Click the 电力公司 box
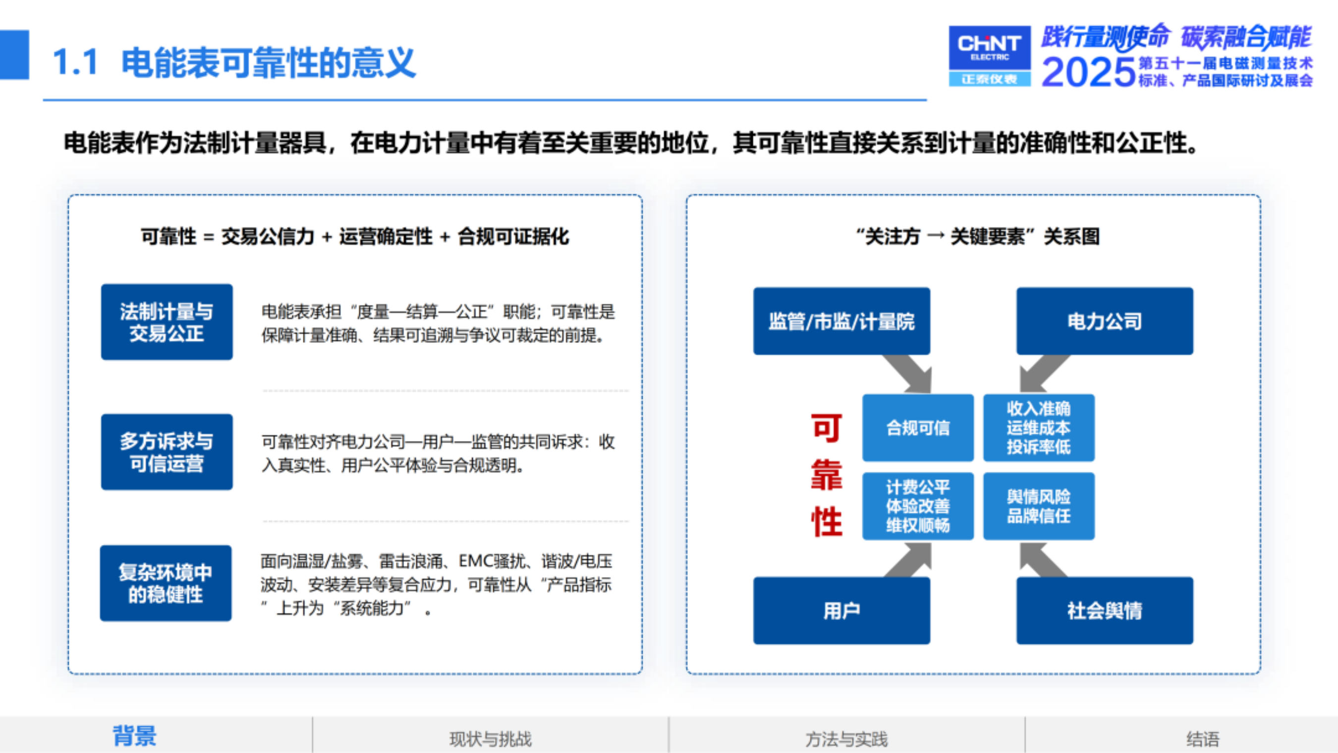Viewport: 1338px width, 753px height. pyautogui.click(x=1105, y=321)
